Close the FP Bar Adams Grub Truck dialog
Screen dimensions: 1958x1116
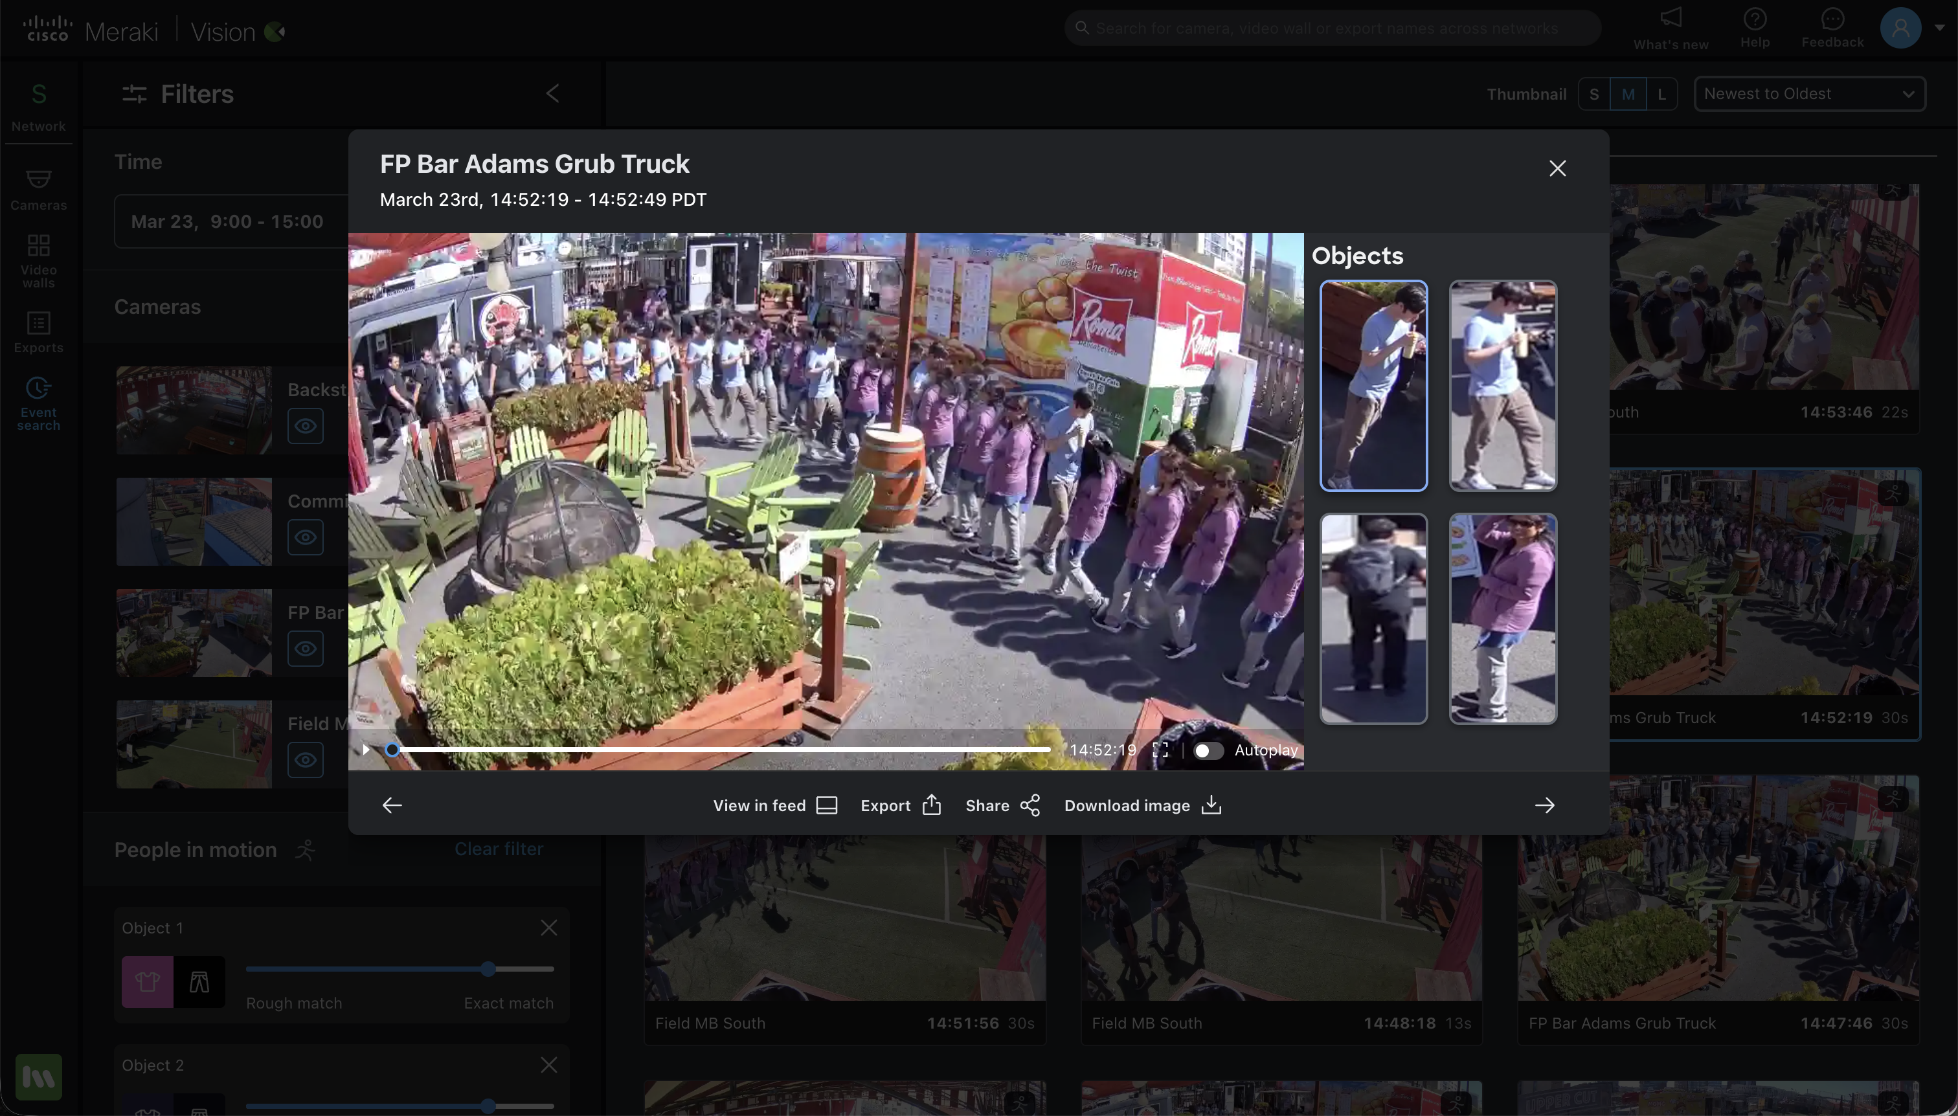(1557, 168)
